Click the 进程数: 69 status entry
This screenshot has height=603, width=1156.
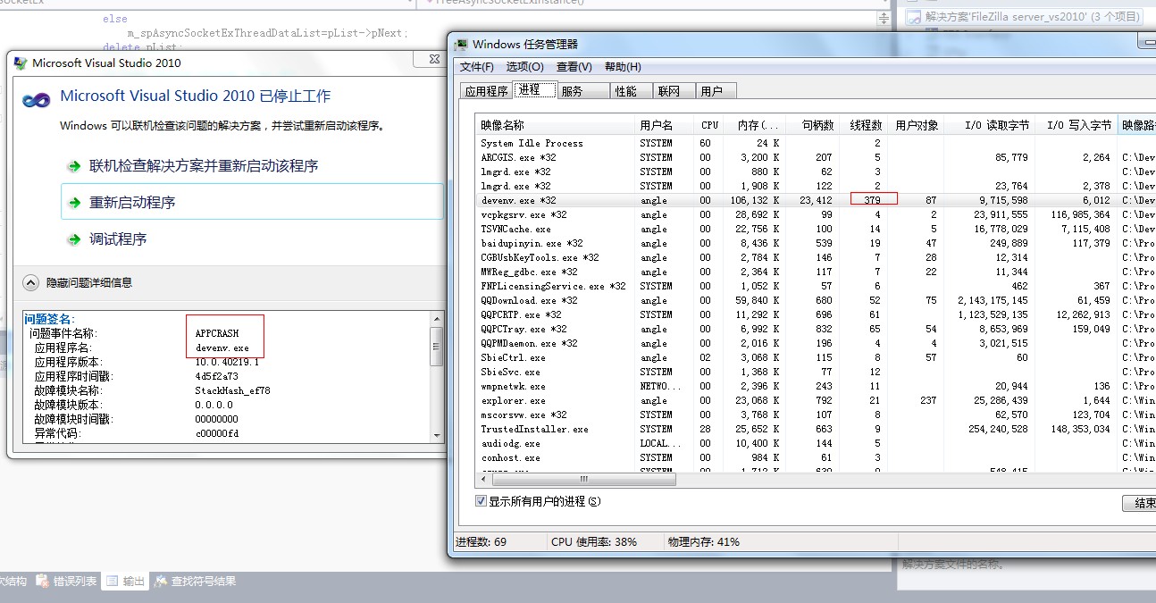(x=481, y=542)
